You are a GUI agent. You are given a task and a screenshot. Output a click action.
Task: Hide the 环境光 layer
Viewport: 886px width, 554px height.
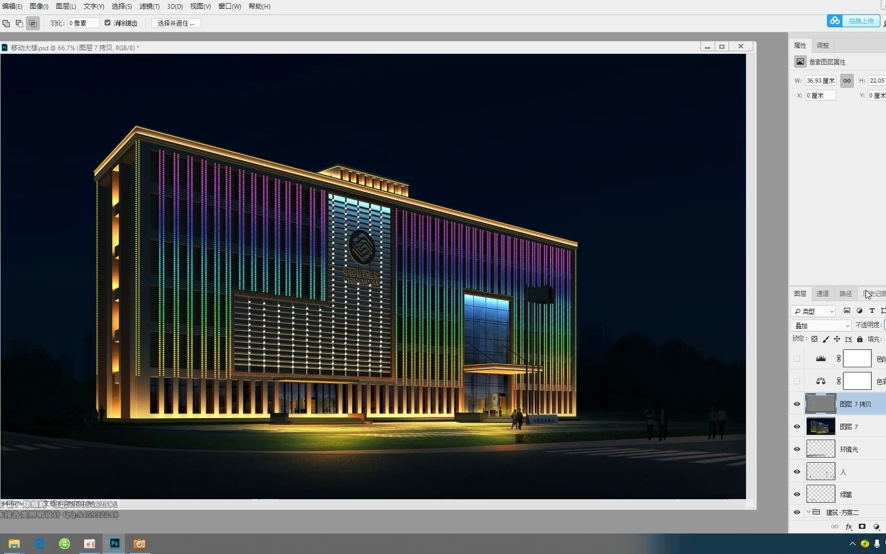point(797,449)
